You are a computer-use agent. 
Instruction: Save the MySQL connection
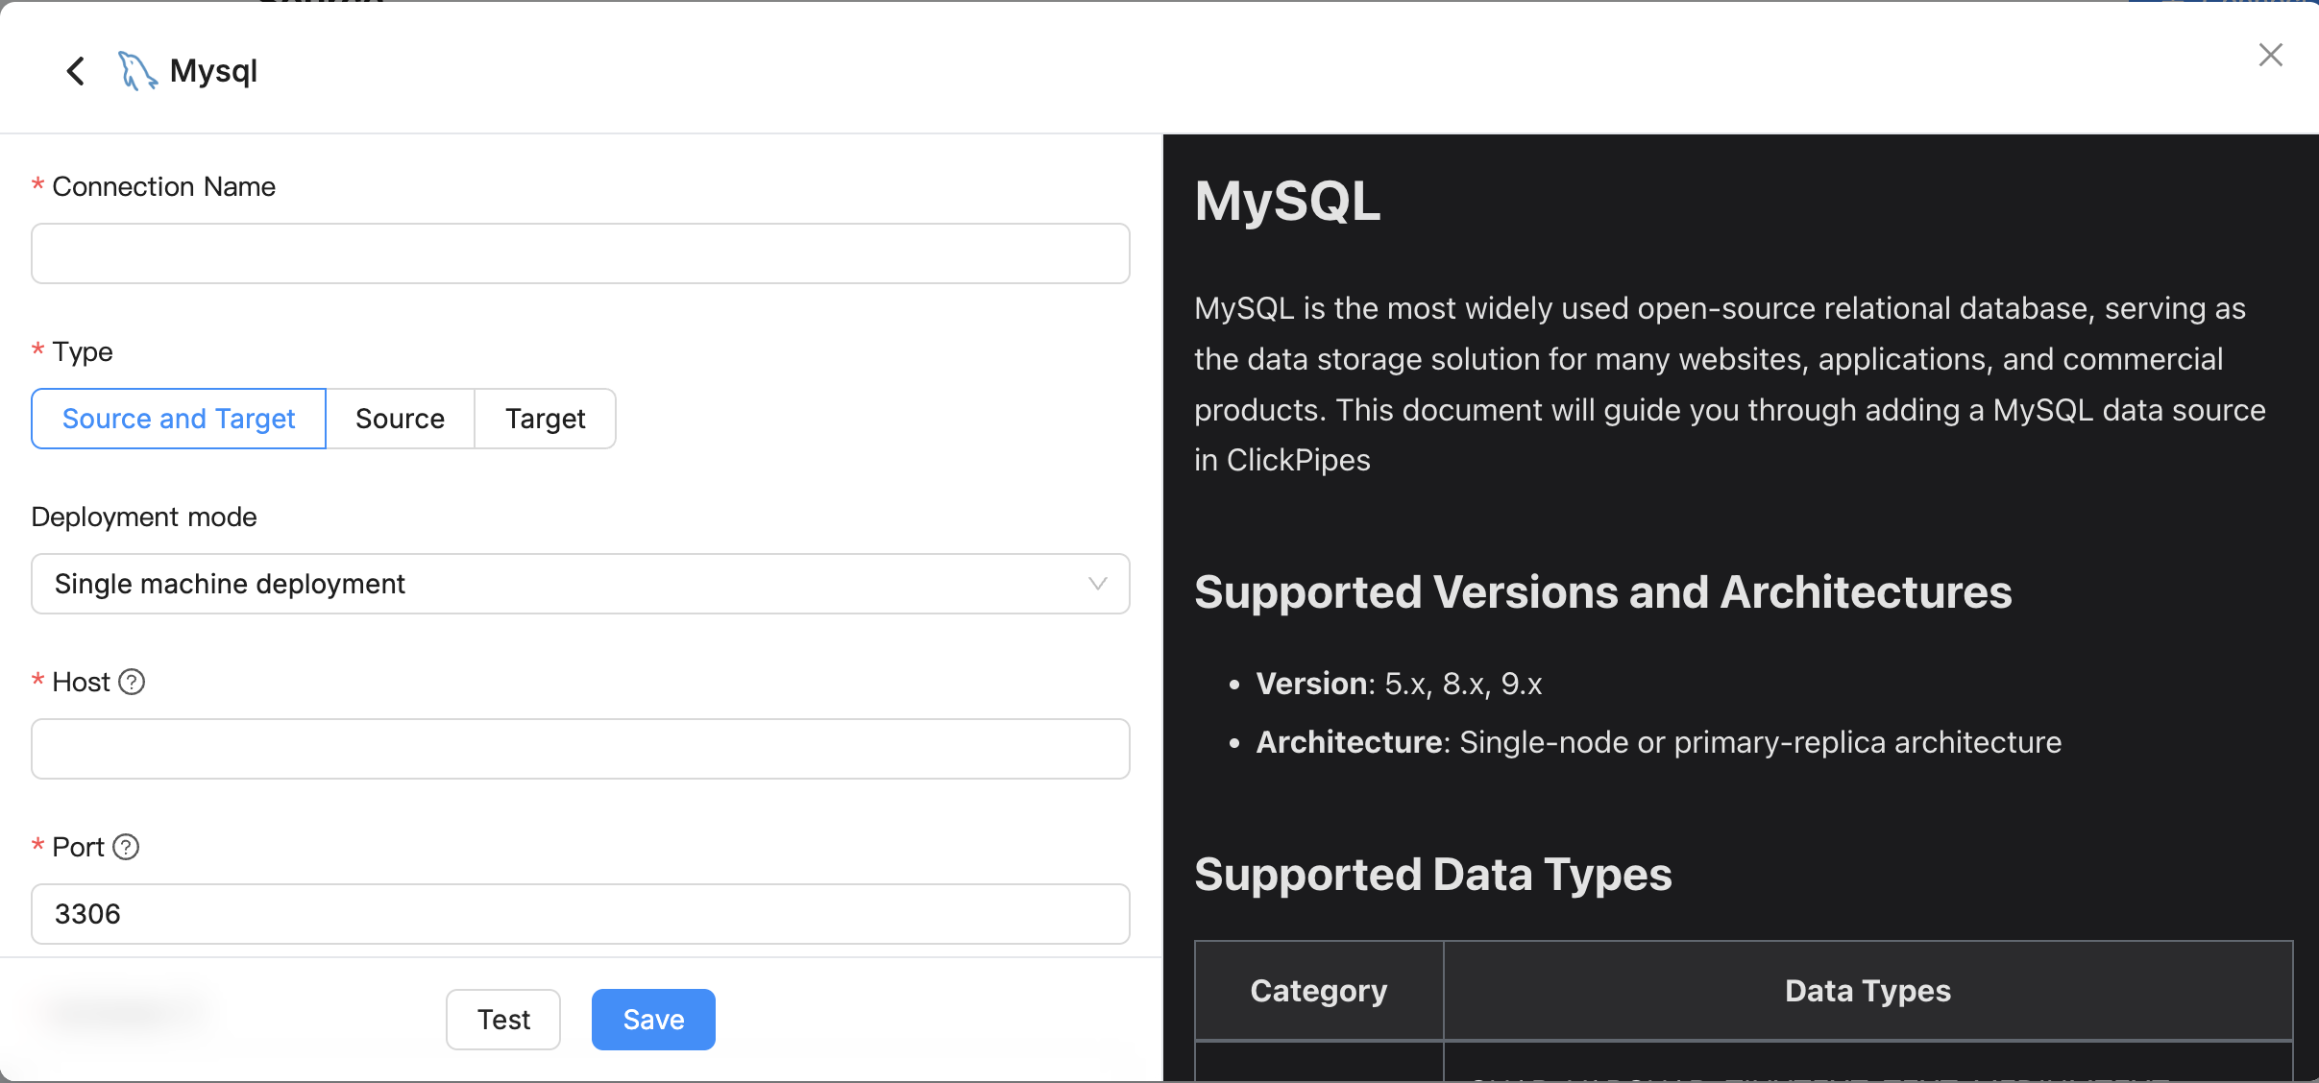pos(653,1020)
